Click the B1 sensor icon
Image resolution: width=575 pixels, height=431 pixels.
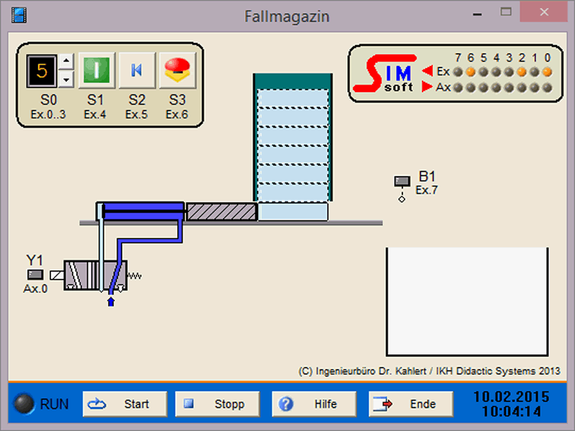pos(402,182)
